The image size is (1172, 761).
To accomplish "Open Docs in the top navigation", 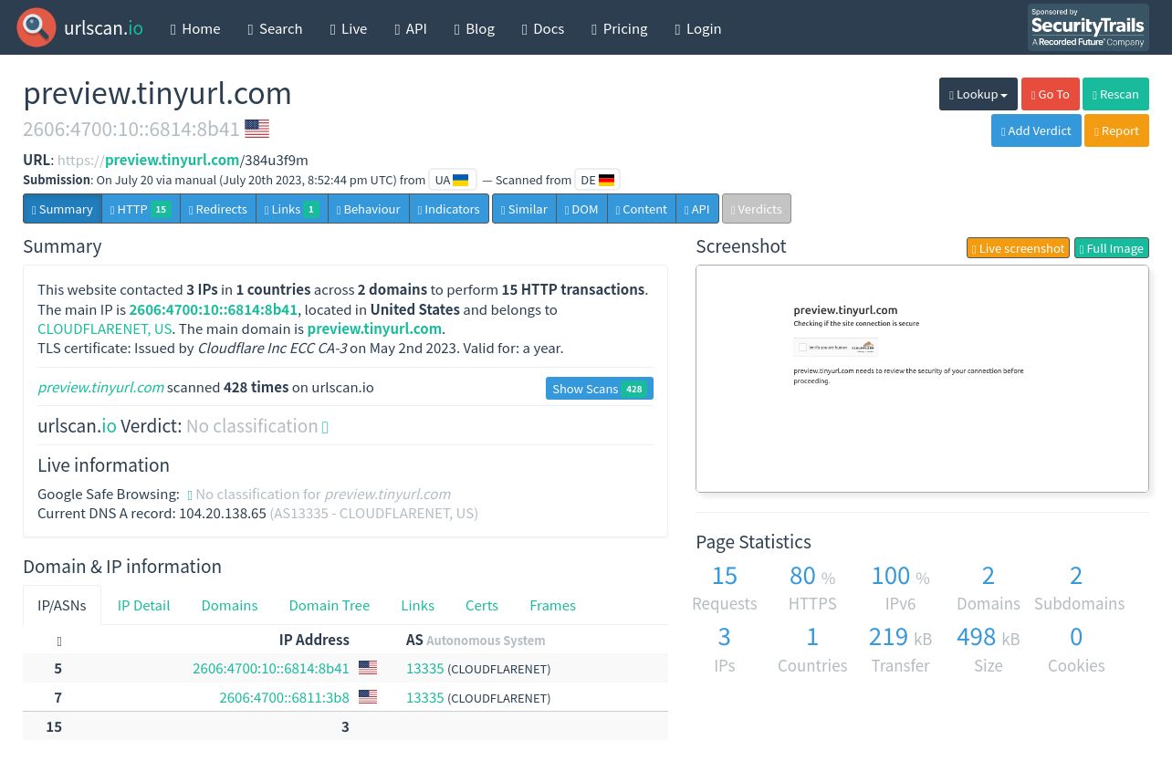I will (543, 28).
